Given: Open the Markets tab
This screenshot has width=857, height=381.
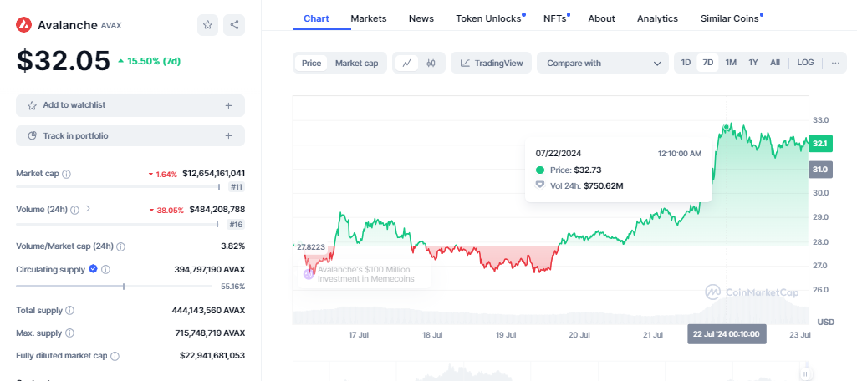Looking at the screenshot, I should (x=369, y=18).
